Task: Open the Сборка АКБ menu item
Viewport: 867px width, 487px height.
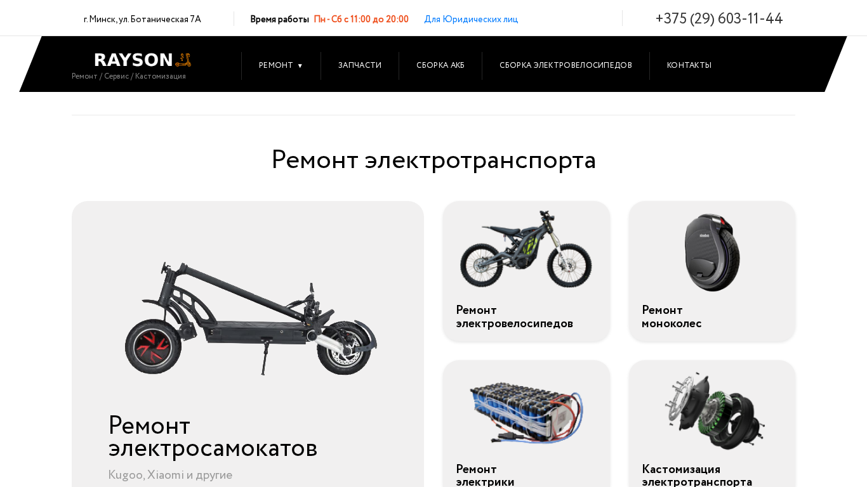Action: pos(440,65)
